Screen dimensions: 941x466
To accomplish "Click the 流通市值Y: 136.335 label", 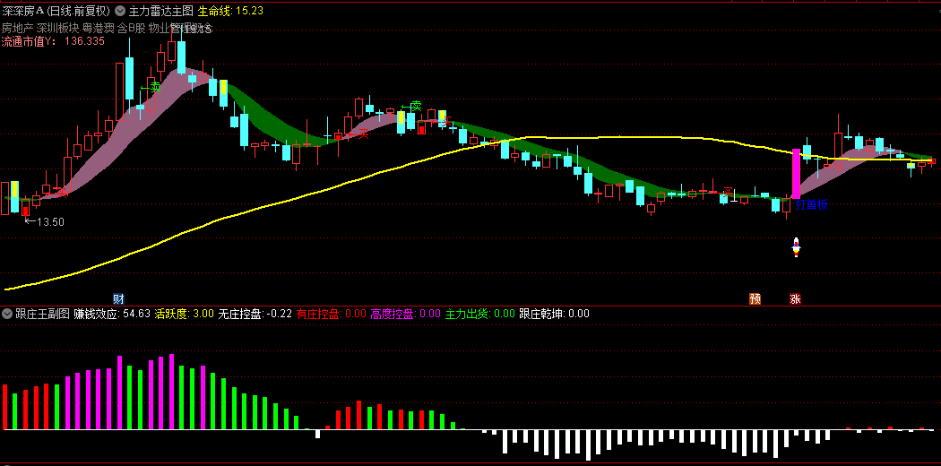I will (53, 41).
